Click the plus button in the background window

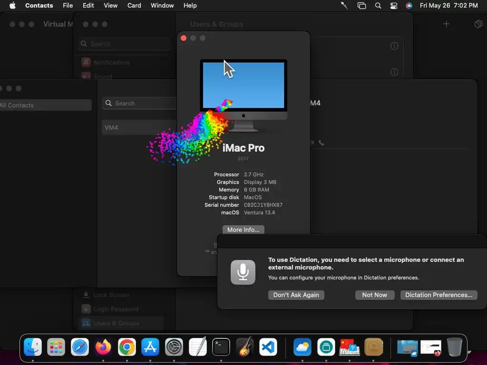pyautogui.click(x=446, y=24)
